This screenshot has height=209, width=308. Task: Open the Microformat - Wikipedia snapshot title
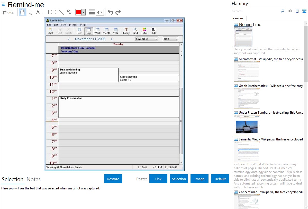[271, 59]
